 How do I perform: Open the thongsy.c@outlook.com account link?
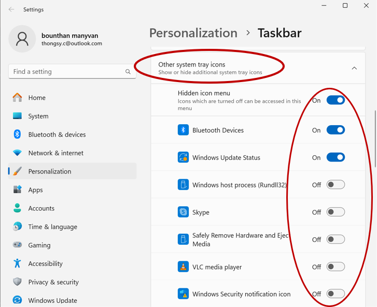(72, 44)
